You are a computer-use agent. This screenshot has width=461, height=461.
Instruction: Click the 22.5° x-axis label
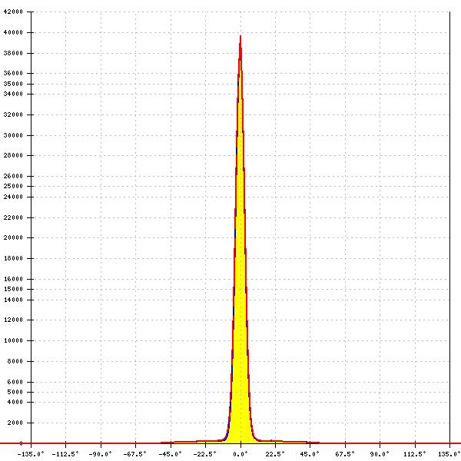click(275, 454)
